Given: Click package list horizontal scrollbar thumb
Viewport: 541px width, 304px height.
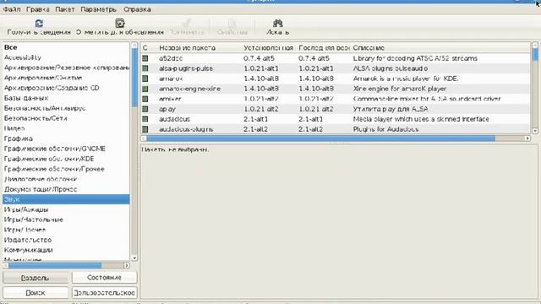Looking at the screenshot, I should click(321, 138).
